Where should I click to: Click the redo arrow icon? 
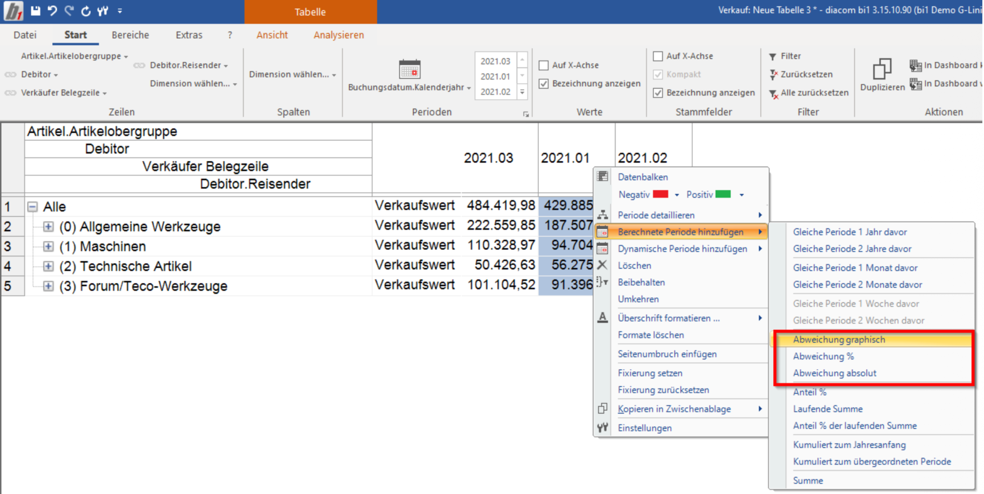click(69, 11)
